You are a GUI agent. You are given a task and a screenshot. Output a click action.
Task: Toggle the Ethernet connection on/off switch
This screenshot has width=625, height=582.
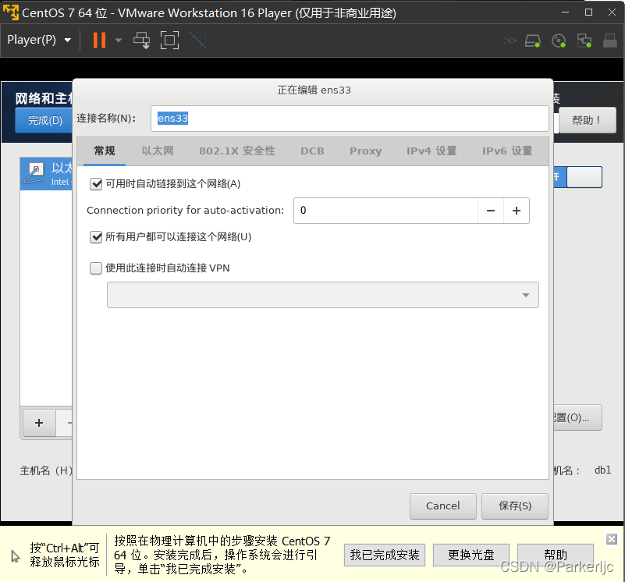click(578, 177)
